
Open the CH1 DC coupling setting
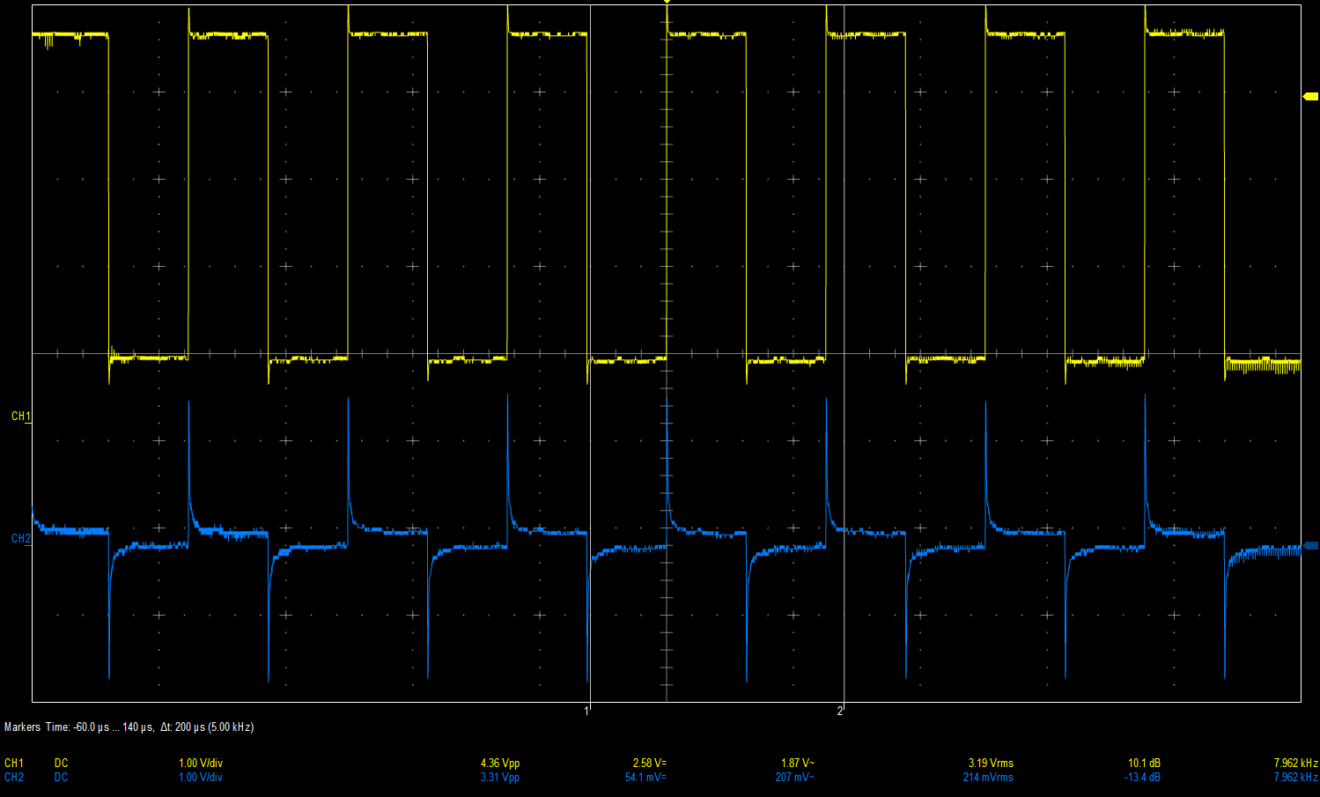click(61, 764)
